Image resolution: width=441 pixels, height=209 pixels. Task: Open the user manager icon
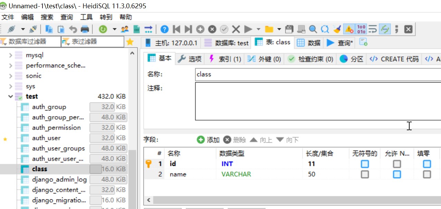point(125,29)
